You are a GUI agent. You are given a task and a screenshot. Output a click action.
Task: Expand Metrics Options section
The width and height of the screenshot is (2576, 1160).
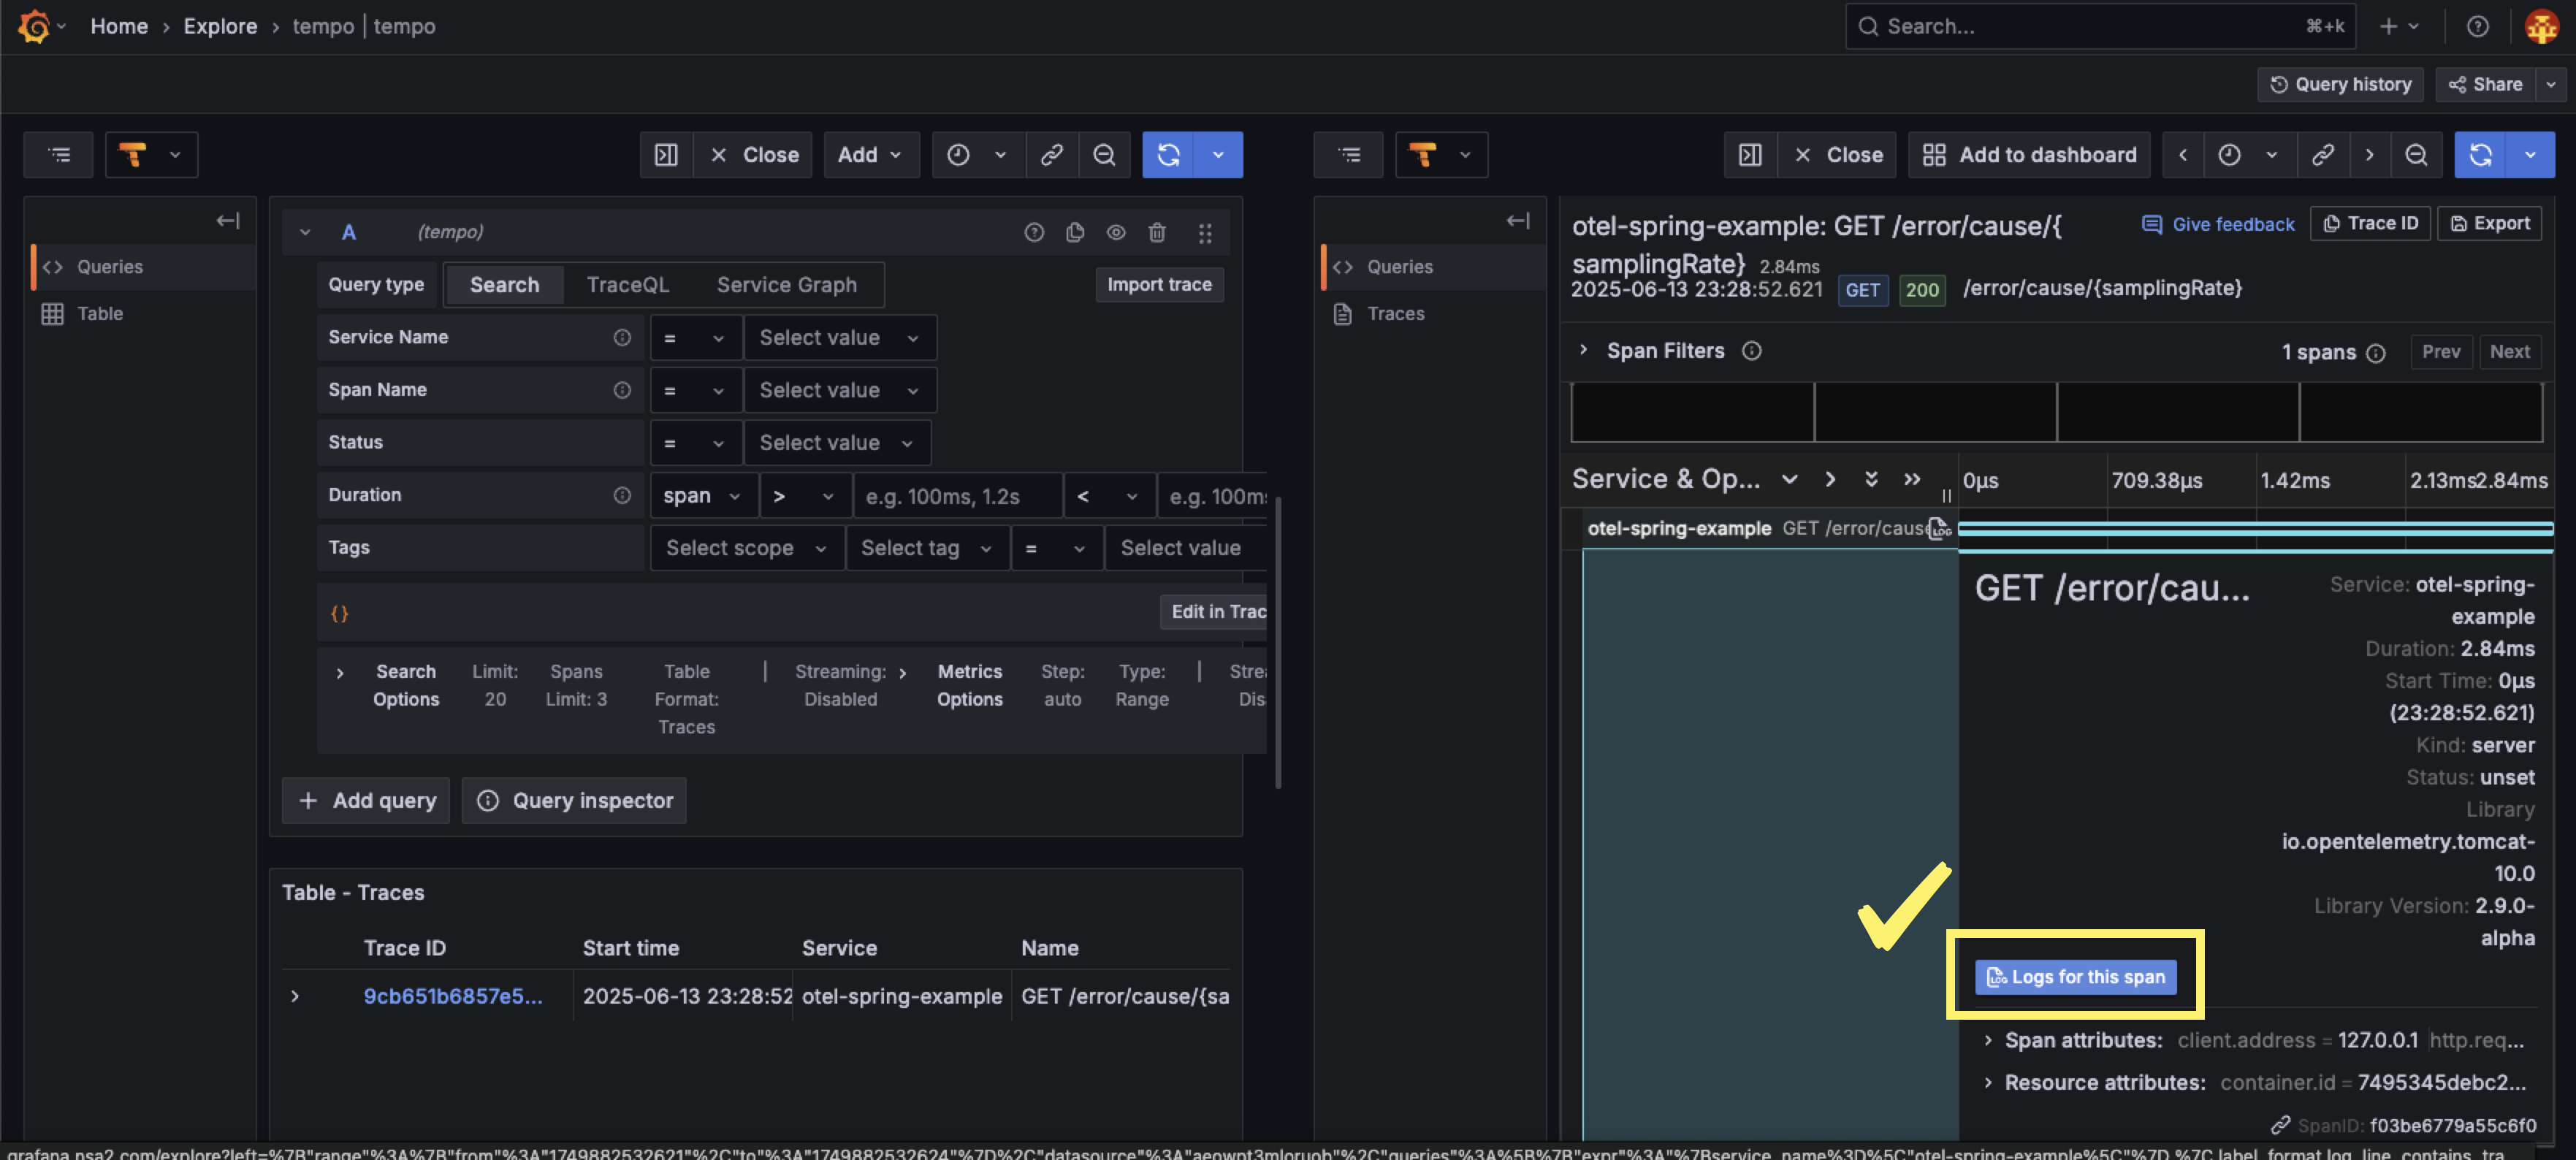pos(902,673)
